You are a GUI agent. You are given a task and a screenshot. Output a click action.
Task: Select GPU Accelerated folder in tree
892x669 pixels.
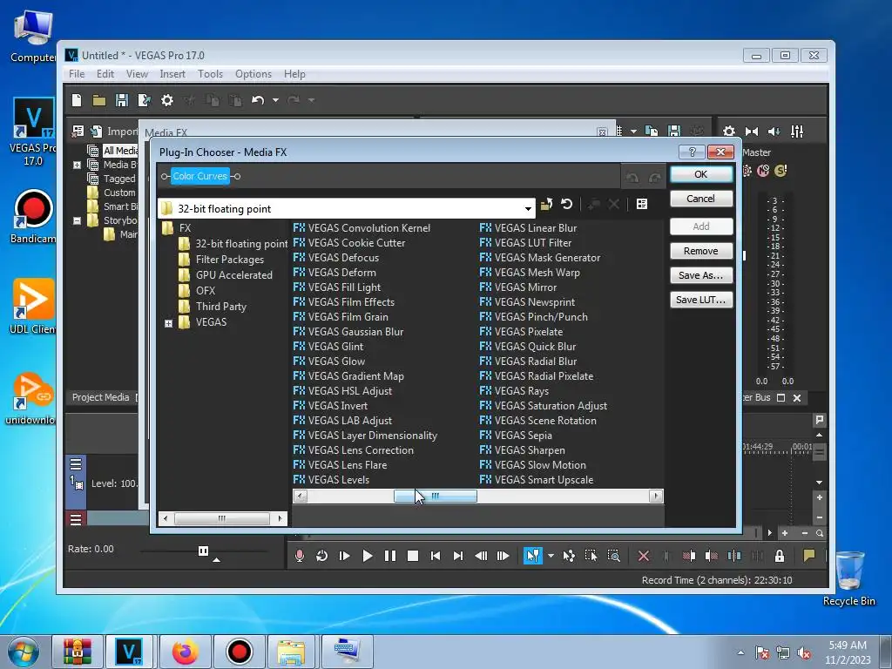(233, 274)
